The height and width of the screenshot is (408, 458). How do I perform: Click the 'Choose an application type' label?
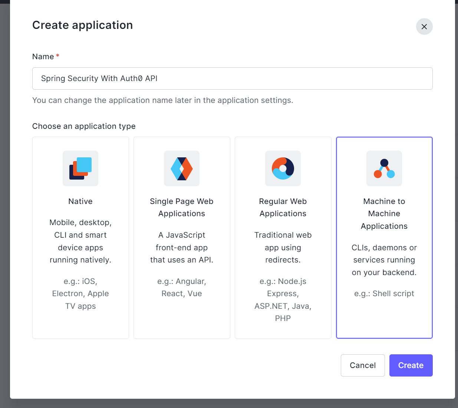tap(84, 126)
